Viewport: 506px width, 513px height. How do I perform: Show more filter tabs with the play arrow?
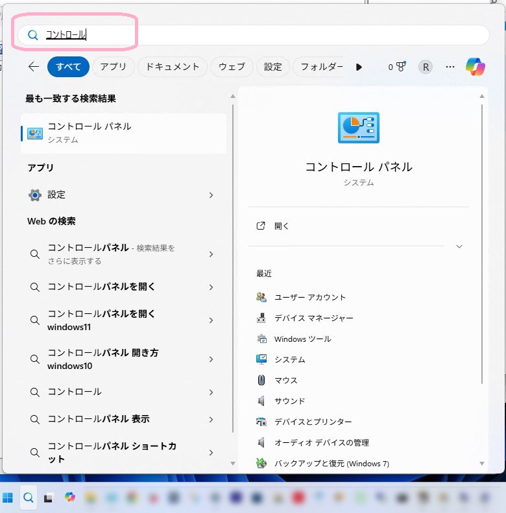[x=359, y=67]
